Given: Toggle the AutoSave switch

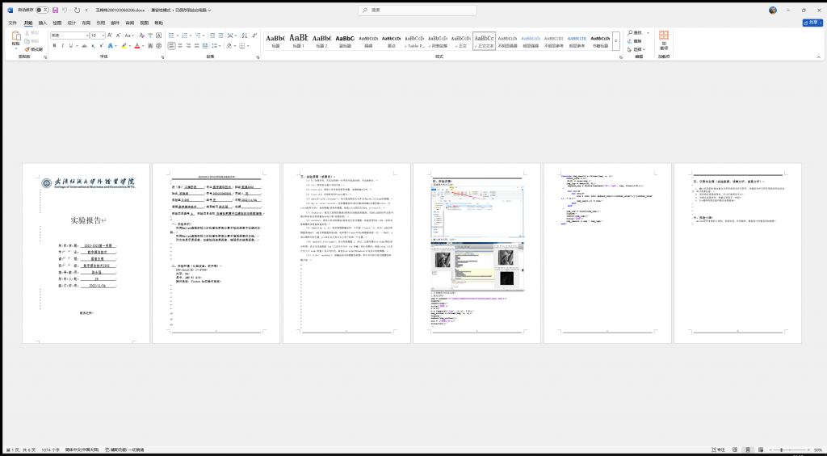Looking at the screenshot, I should tap(42, 10).
